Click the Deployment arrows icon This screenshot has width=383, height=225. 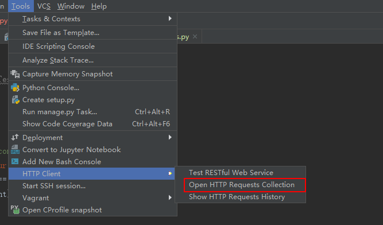(15, 137)
